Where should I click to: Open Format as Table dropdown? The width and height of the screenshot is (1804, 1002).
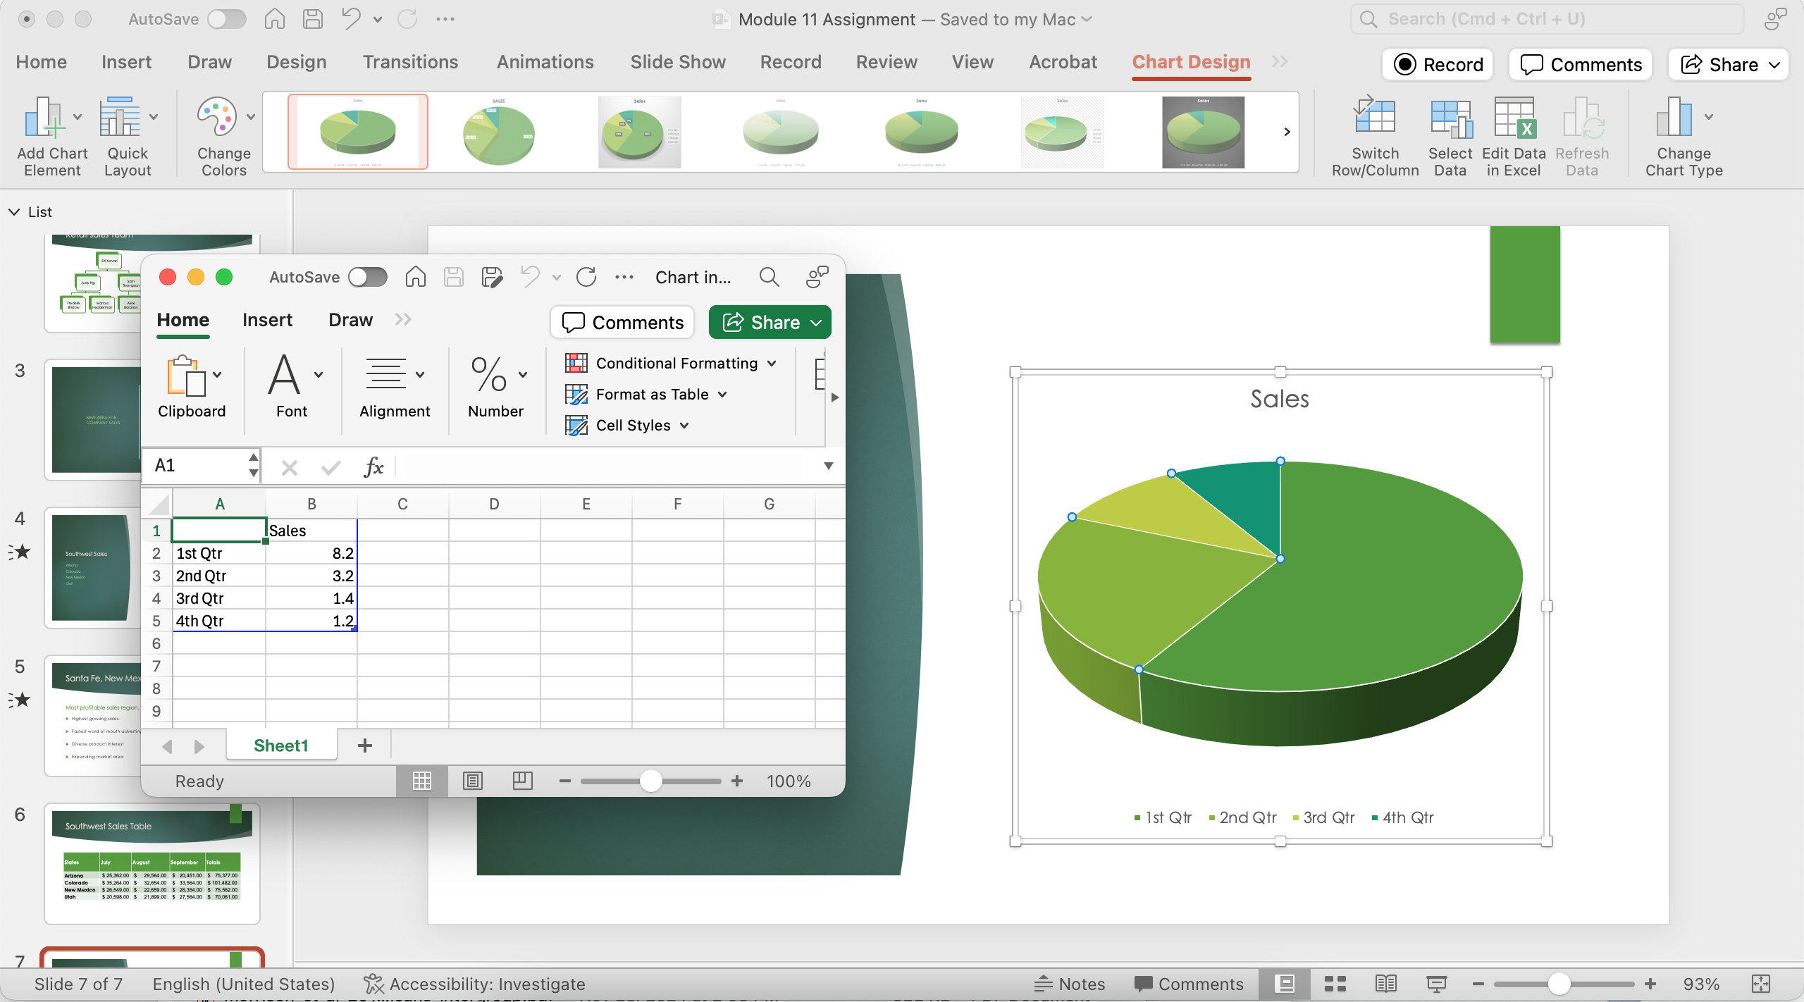click(646, 394)
